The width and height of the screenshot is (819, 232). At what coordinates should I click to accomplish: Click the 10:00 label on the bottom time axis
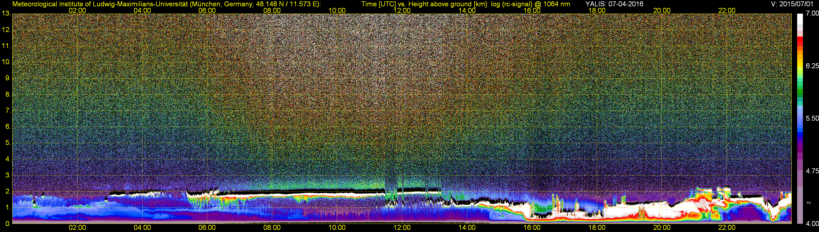(337, 228)
